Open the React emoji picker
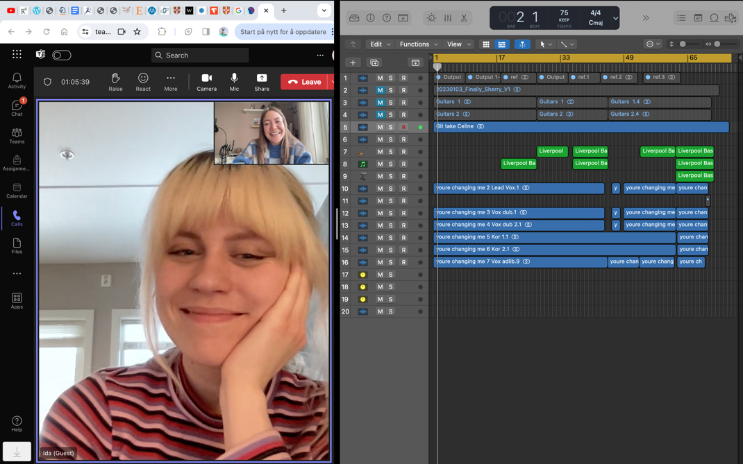743x464 pixels. 143,82
